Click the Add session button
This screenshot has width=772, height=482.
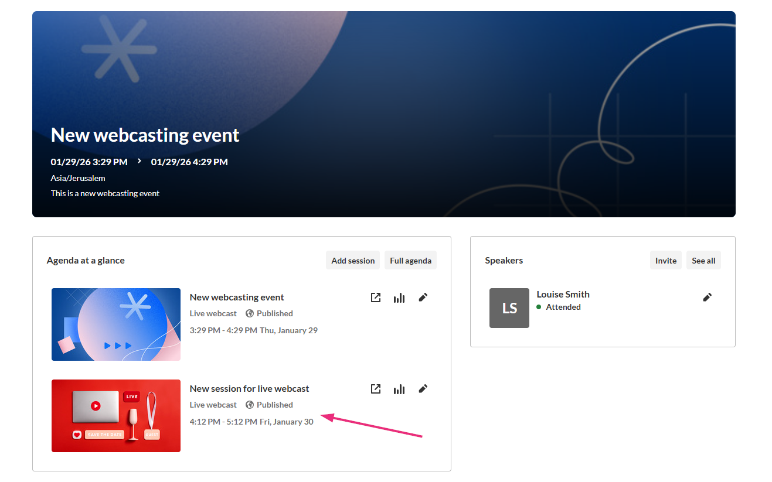pyautogui.click(x=353, y=261)
